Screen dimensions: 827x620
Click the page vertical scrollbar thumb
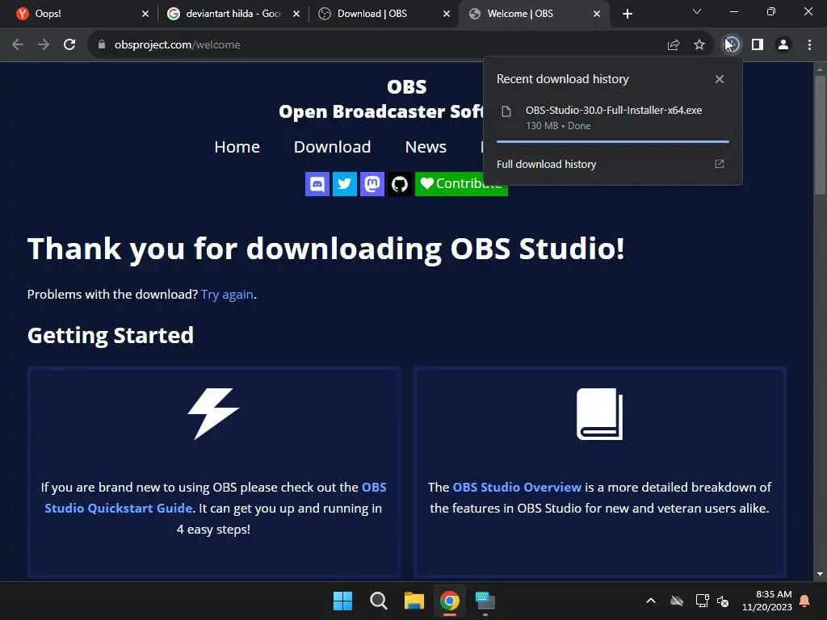820,135
